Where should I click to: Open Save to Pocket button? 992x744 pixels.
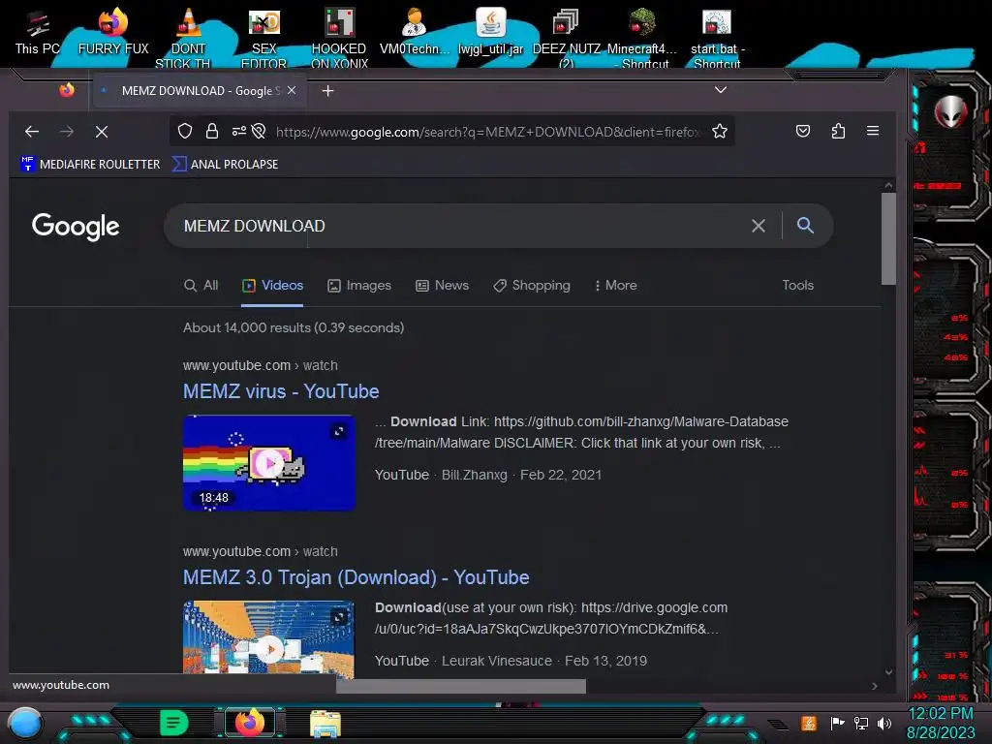coord(803,131)
